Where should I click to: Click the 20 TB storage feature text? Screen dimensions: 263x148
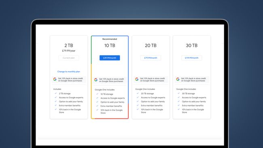point(147,93)
